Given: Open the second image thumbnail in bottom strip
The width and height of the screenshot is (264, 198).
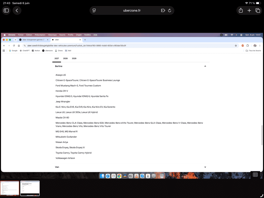Looking at the screenshot, I should click(x=30, y=188).
